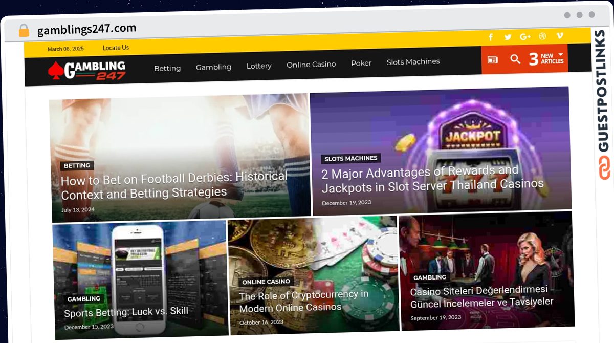Open the Lottery menu item

tap(259, 66)
